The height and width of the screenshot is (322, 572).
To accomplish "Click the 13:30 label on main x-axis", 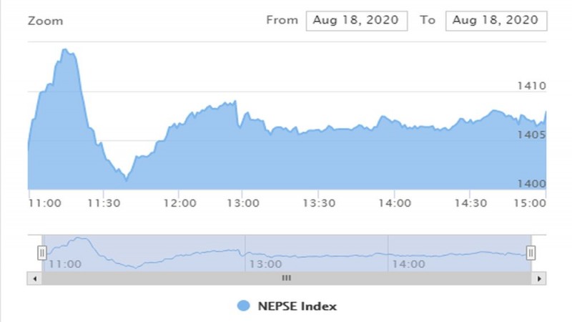I will click(318, 203).
